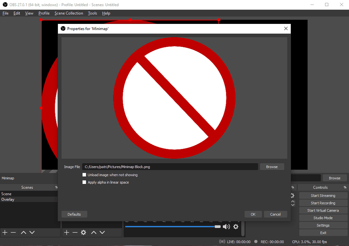Click the LIVE status indicator icon
Image resolution: width=349 pixels, height=246 pixels.
tap(222, 242)
